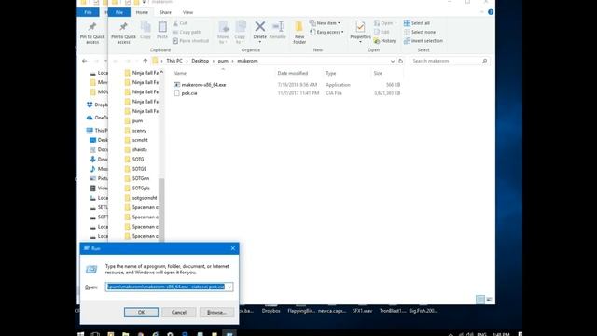Image resolution: width=597 pixels, height=336 pixels.
Task: Switch to the View ribbon tab
Action: click(187, 12)
